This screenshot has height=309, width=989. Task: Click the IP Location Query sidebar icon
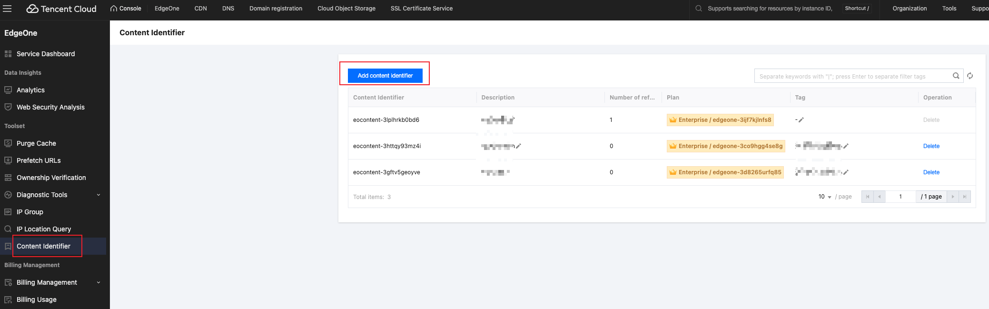(8, 229)
